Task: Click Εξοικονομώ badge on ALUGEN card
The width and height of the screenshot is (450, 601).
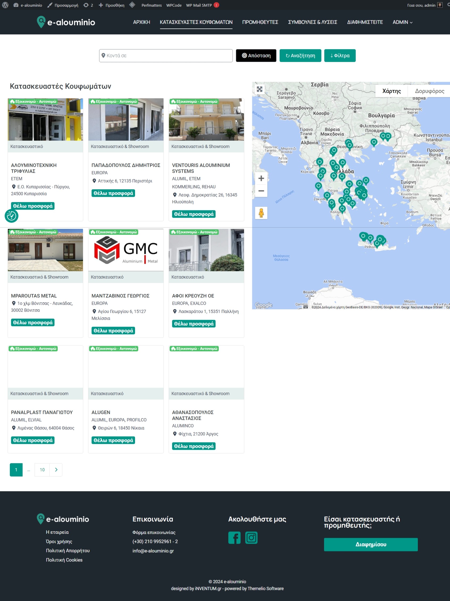Action: tap(114, 349)
